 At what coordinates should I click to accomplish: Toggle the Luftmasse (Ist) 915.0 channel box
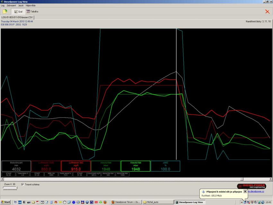76,166
